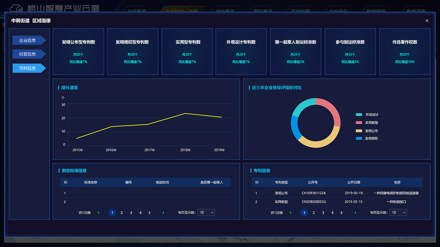Select the 专利信息 sidebar tab
Screen dimensions: 440x247
click(x=29, y=68)
